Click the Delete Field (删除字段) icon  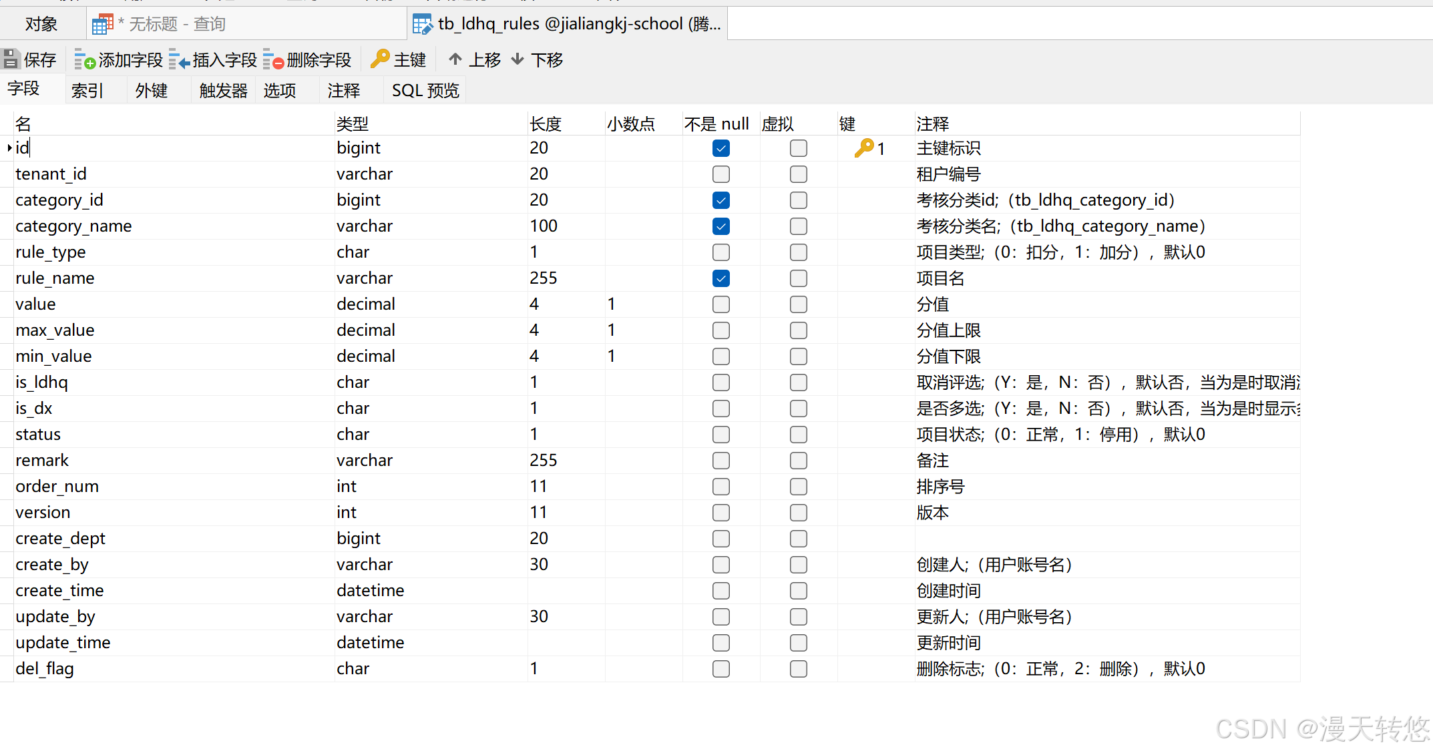[273, 59]
